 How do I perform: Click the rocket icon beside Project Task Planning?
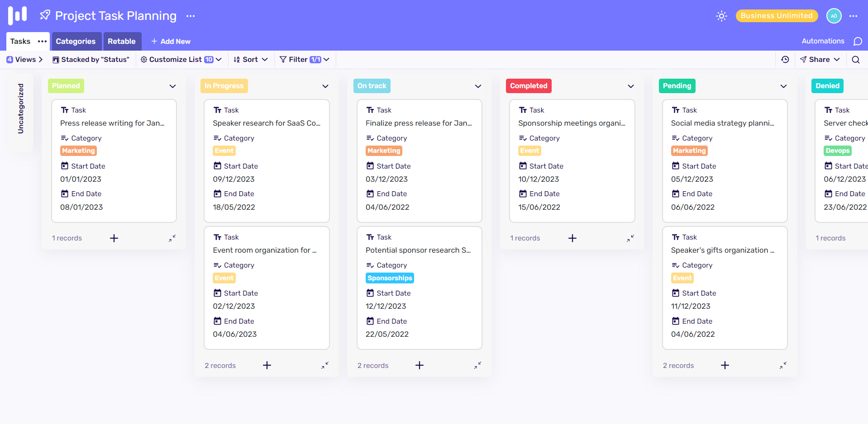[x=45, y=15]
